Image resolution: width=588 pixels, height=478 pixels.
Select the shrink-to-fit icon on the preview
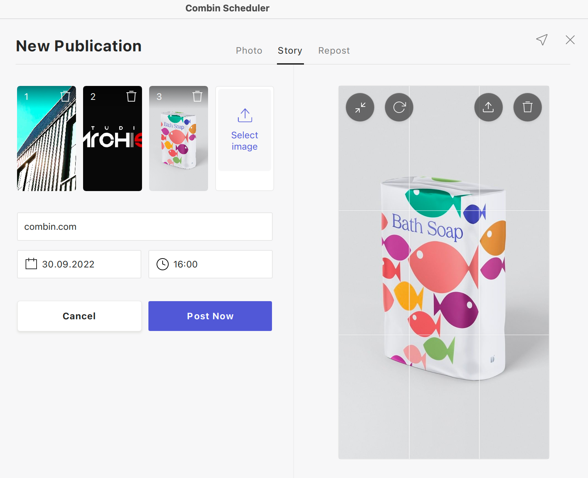click(360, 107)
